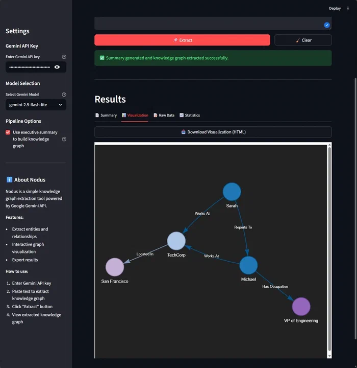The height and width of the screenshot is (368, 357).
Task: Select the TechCorp node in the graph
Action: (x=176, y=241)
